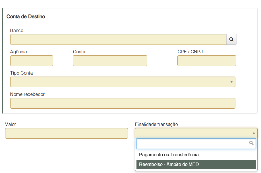Click the Banco field label

tap(17, 30)
